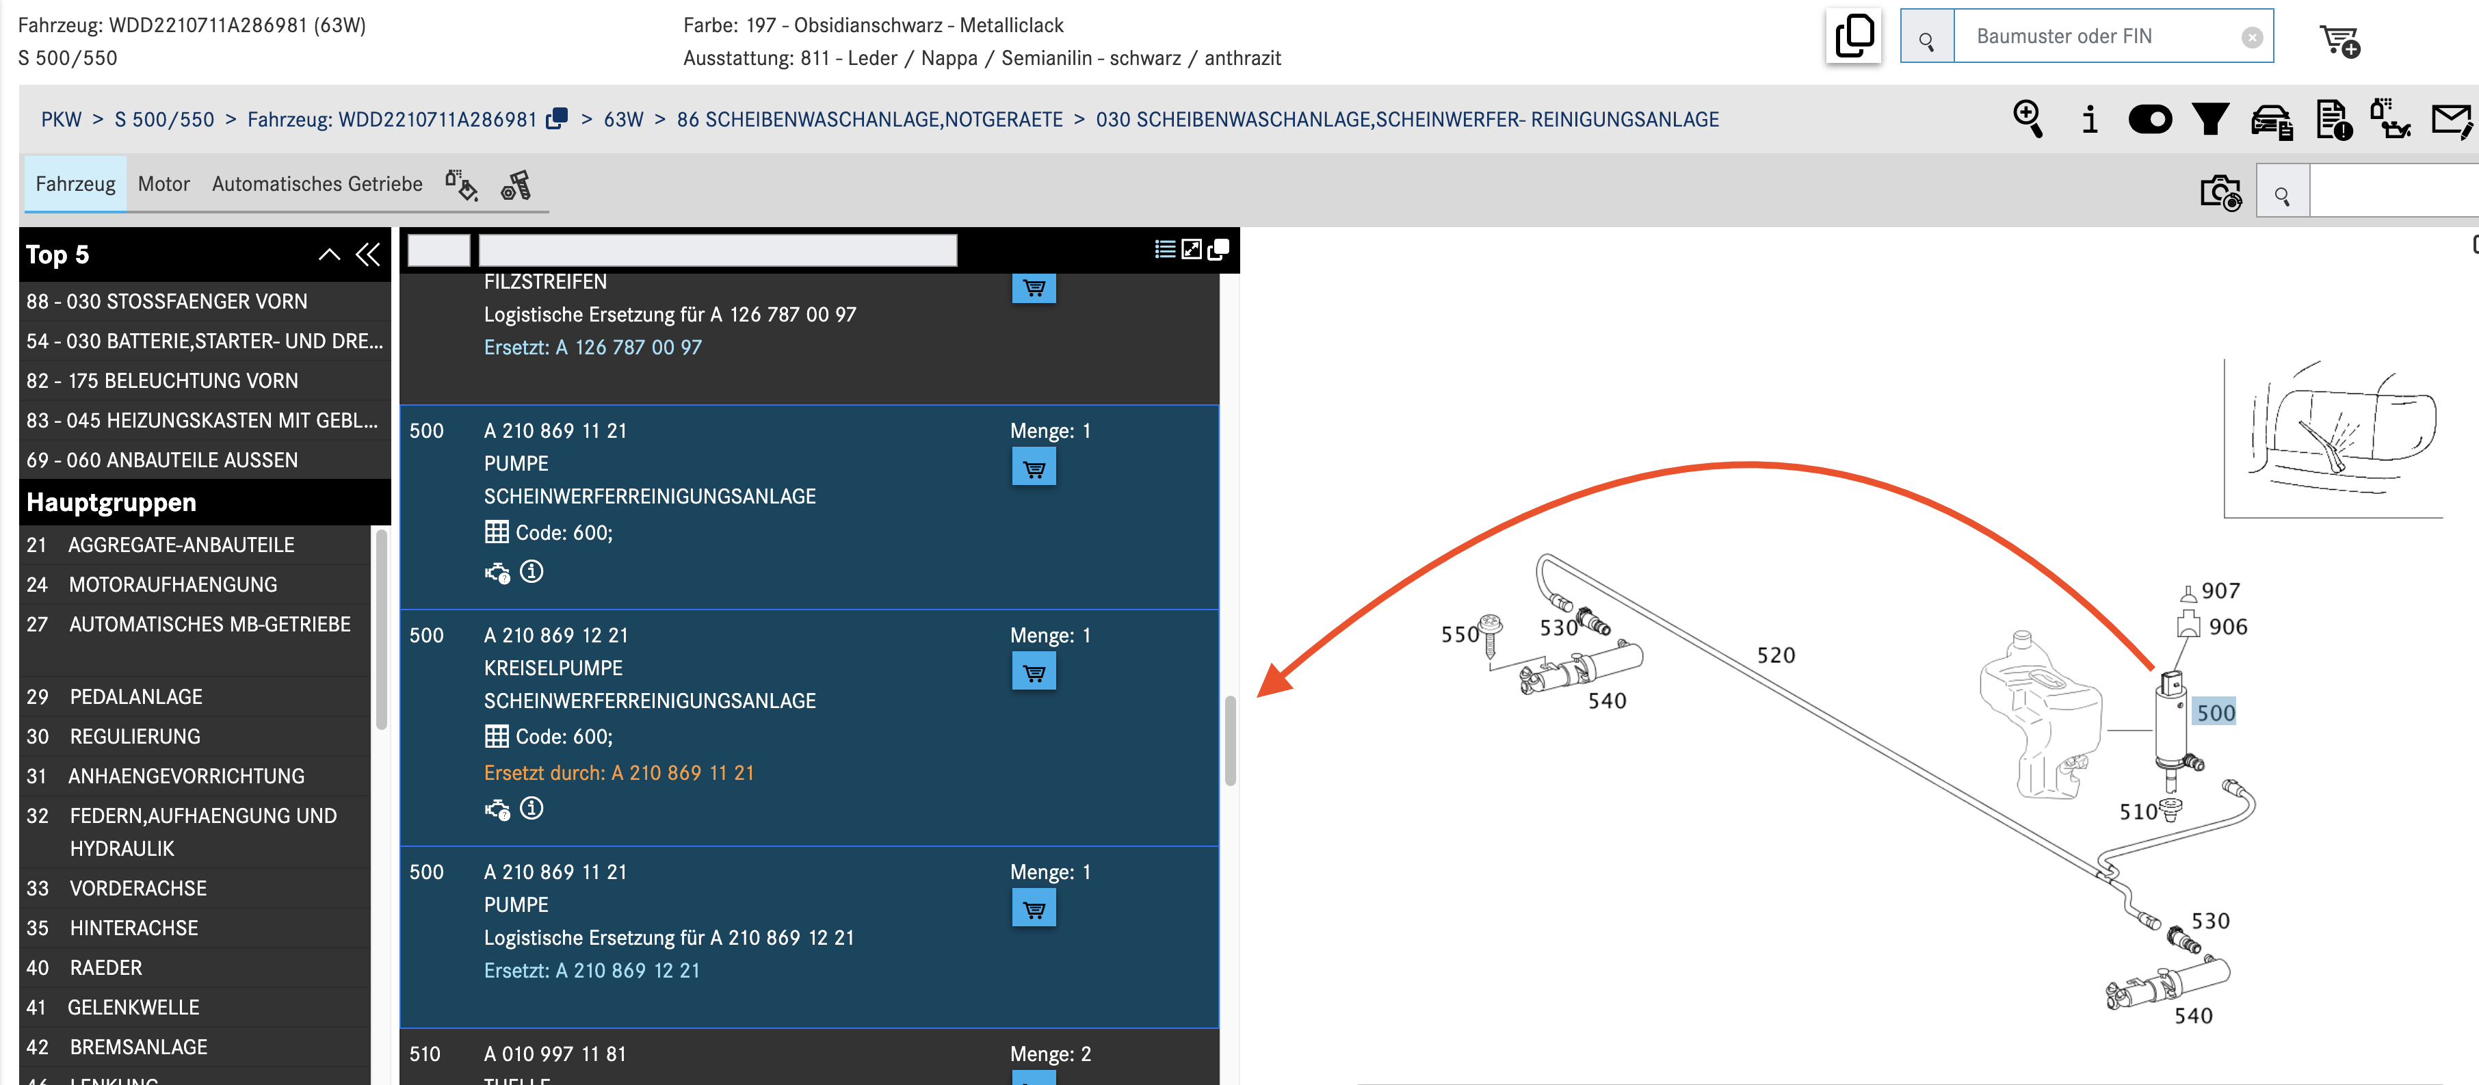Image resolution: width=2479 pixels, height=1085 pixels.
Task: Open code table icon for first PUMPE
Action: [497, 532]
